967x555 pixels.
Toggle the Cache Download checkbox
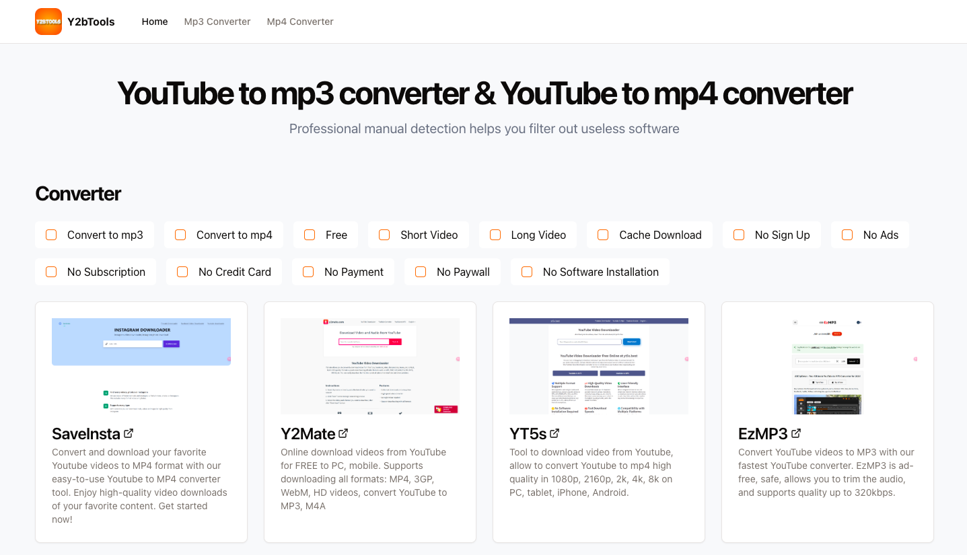pyautogui.click(x=603, y=235)
